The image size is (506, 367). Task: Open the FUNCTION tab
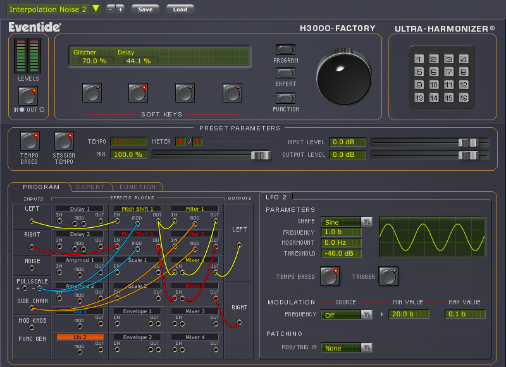point(137,187)
